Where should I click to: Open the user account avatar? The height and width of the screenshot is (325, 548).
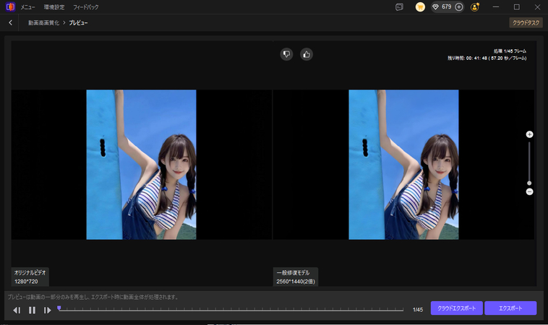[475, 7]
